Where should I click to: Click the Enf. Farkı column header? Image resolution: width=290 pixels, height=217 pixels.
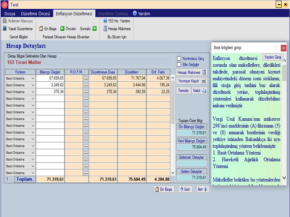point(158,72)
